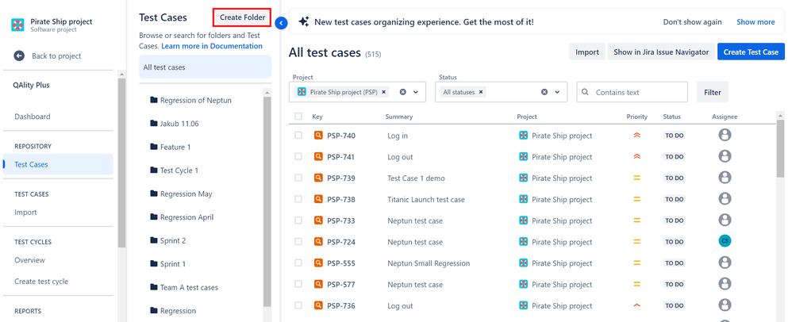This screenshot has width=792, height=322.
Task: Click the Back to project arrow icon
Action: tap(19, 56)
